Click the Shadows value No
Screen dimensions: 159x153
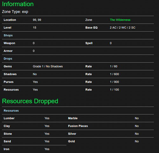pyautogui.click(x=35, y=74)
